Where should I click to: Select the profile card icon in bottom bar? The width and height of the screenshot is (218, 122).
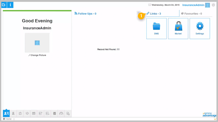tap(6, 113)
